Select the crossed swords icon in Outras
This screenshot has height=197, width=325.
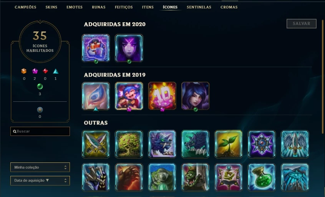click(96, 144)
